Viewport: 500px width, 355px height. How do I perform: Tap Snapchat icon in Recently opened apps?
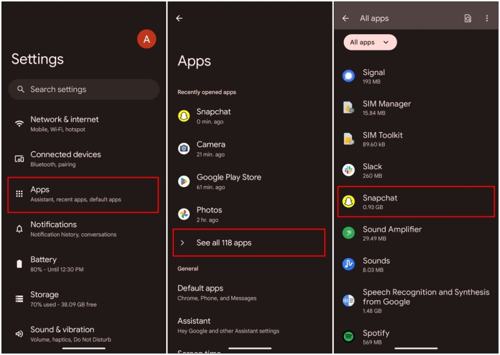(184, 116)
